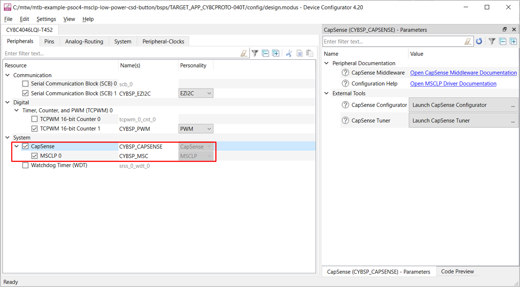520x287 pixels.
Task: Uncheck TCPWM 16-bit Counter 1
Action: (34, 128)
